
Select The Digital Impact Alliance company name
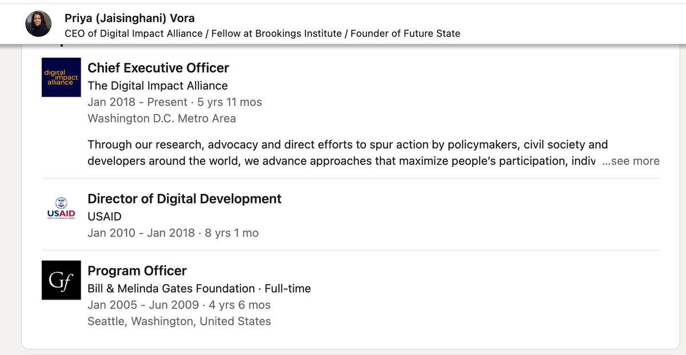pyautogui.click(x=157, y=86)
